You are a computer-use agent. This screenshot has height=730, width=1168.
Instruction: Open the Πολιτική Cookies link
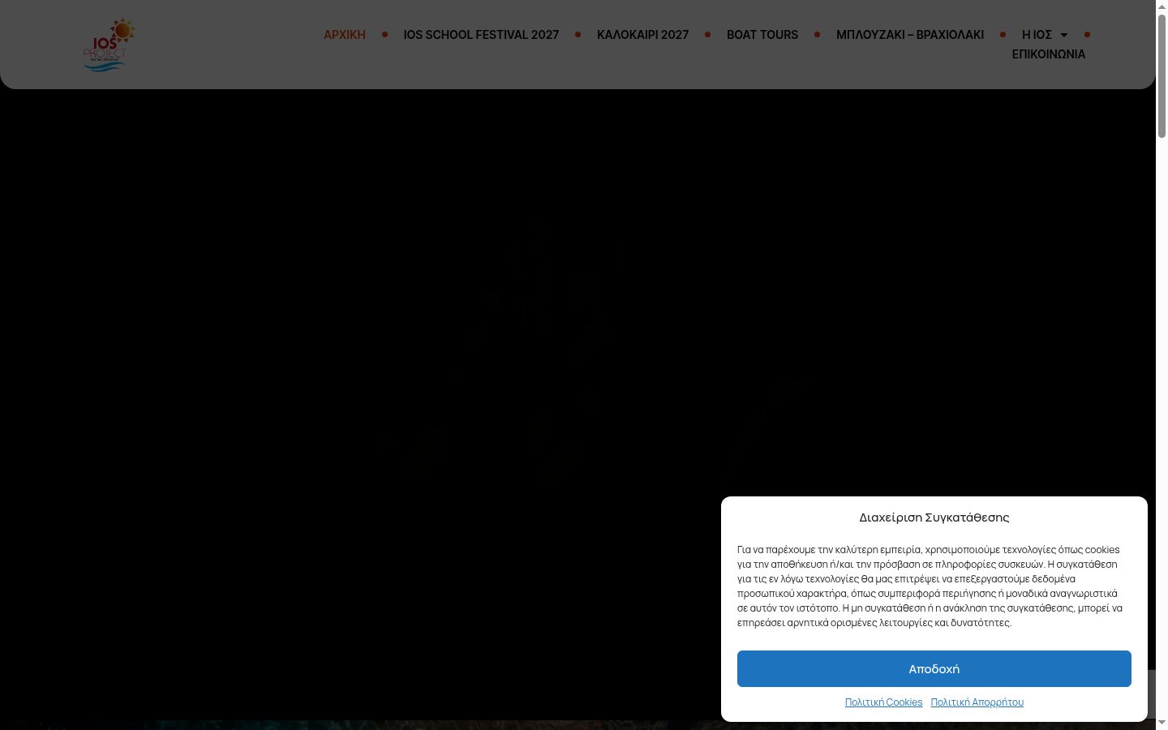[x=883, y=702]
